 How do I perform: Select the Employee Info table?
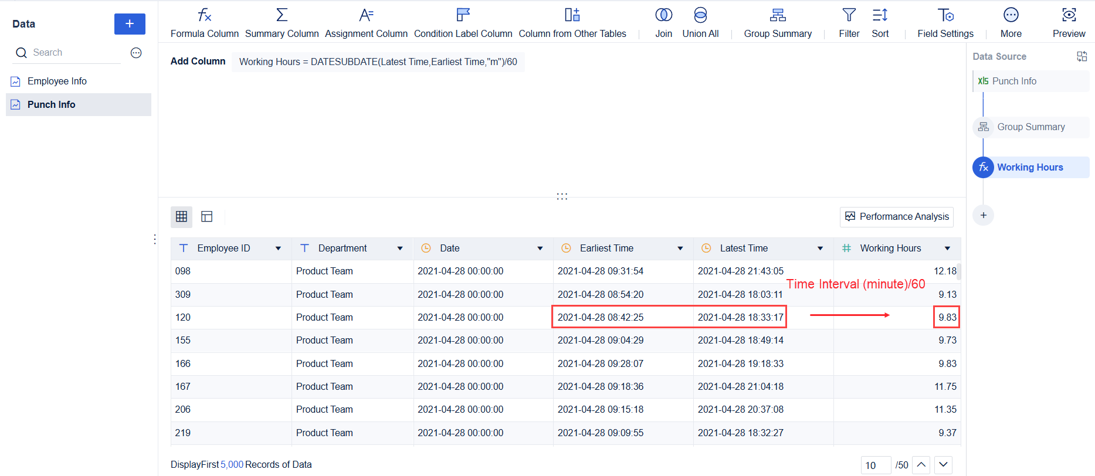pos(79,81)
